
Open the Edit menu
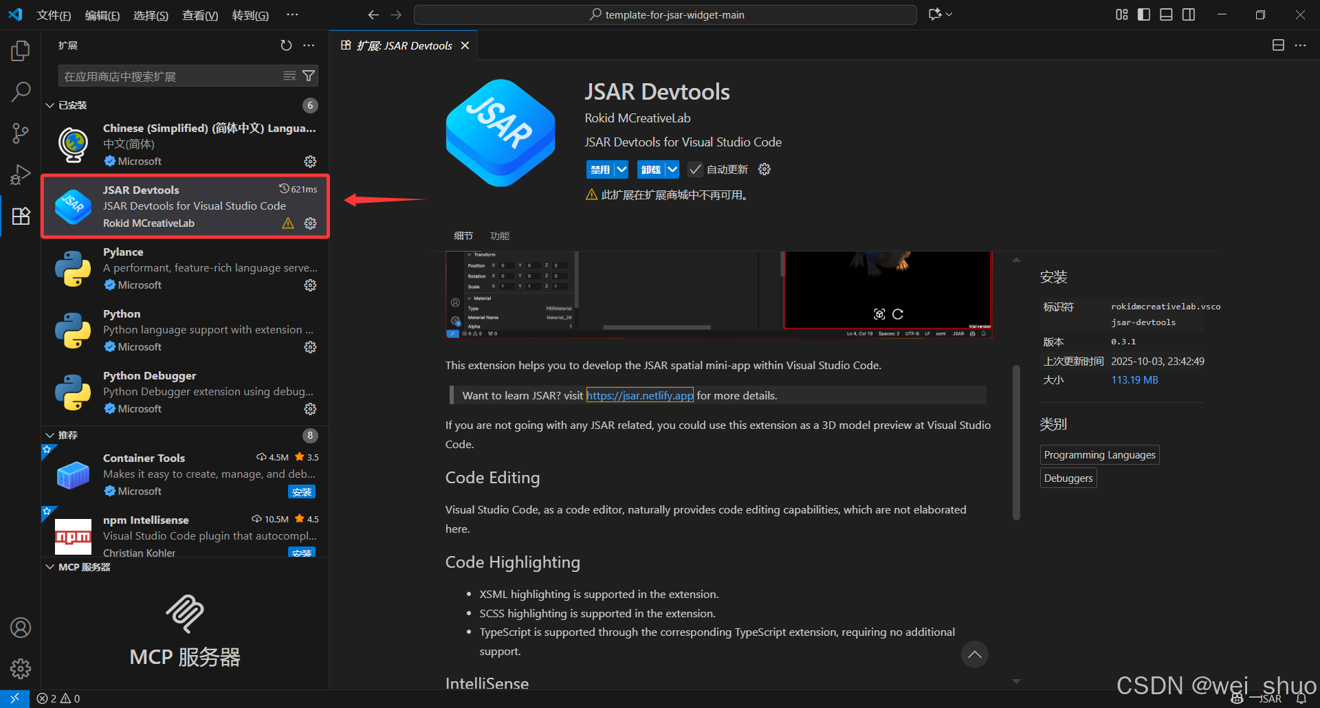pyautogui.click(x=102, y=15)
